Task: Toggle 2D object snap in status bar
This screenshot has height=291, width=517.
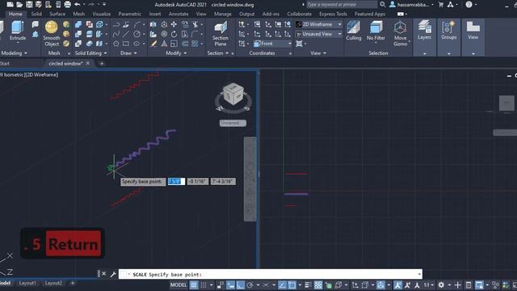Action: 292,285
